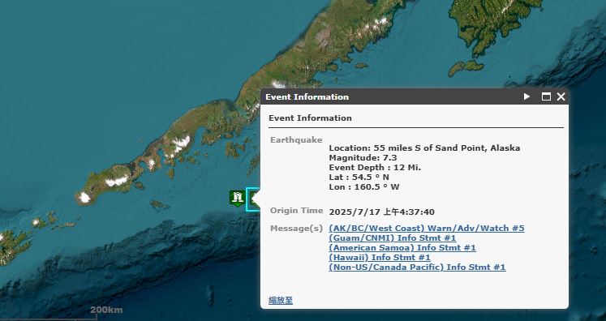Click the 缩放至 zoom-to link
The height and width of the screenshot is (321, 606).
click(281, 301)
